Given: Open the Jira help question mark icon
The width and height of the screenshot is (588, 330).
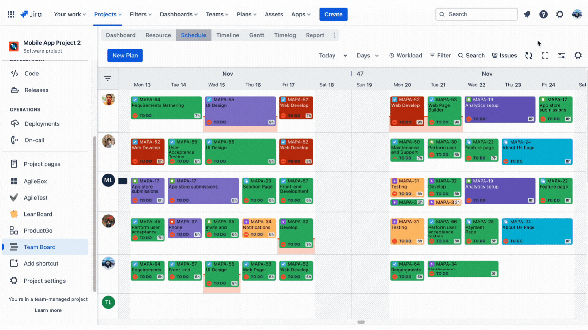Looking at the screenshot, I should click(543, 14).
